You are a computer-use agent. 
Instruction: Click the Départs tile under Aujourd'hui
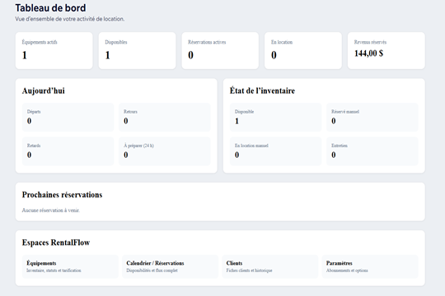pos(68,118)
